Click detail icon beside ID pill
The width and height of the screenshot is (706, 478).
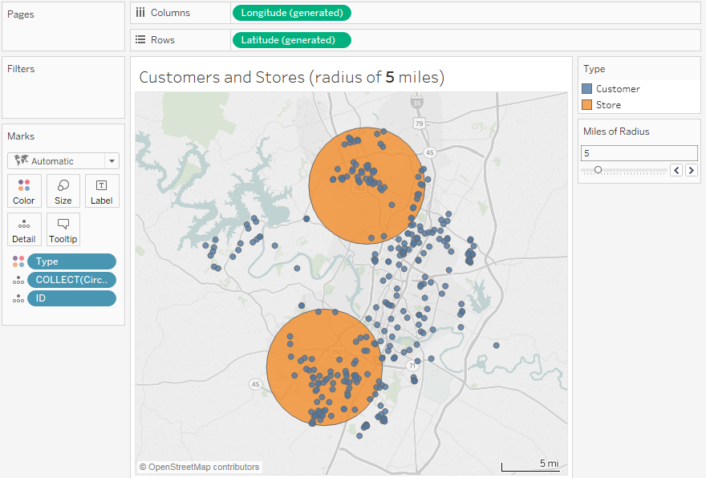click(x=18, y=298)
